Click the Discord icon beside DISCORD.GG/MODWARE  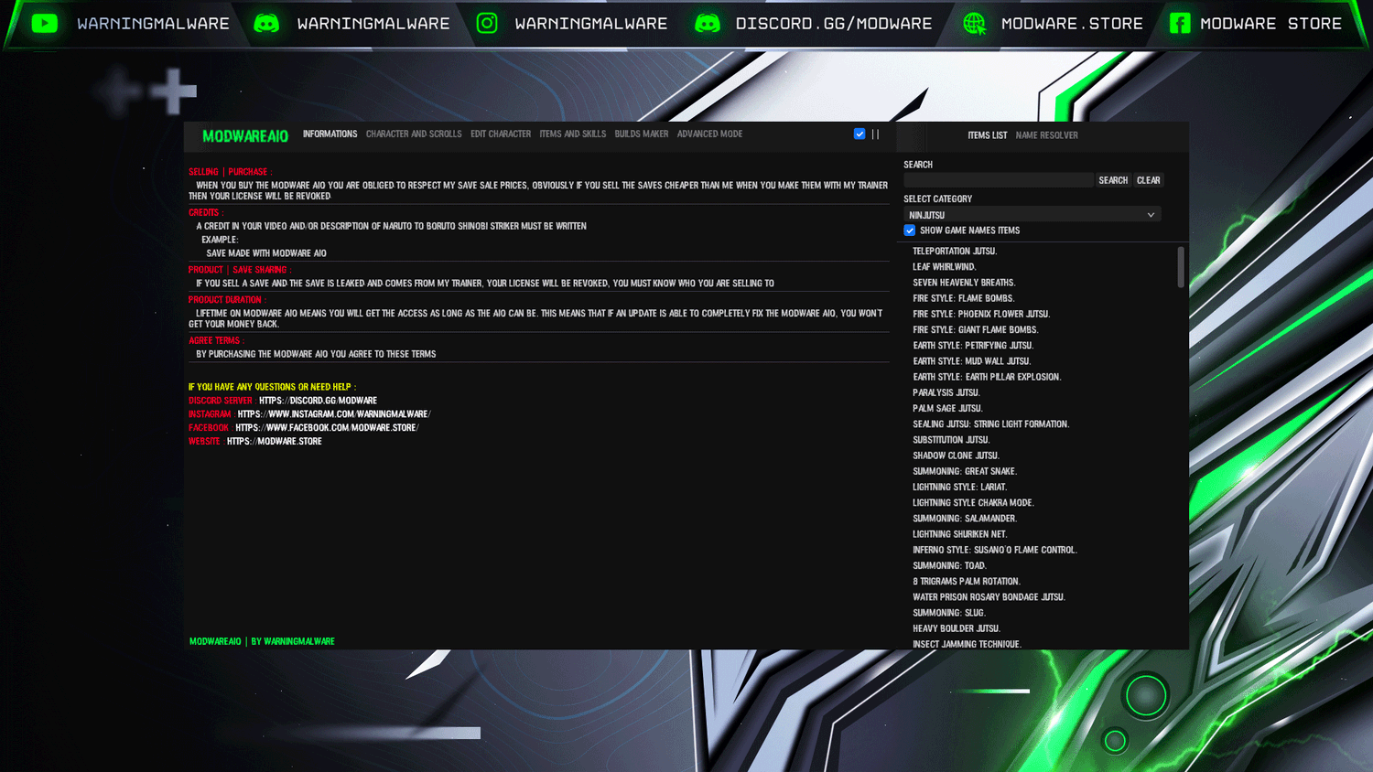pos(708,23)
